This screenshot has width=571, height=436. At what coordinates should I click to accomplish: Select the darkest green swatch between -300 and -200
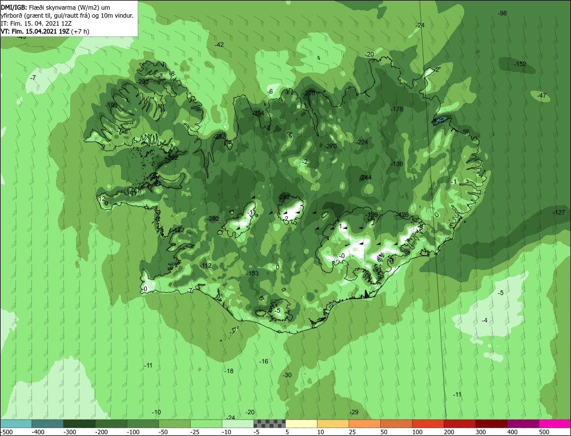(79, 423)
